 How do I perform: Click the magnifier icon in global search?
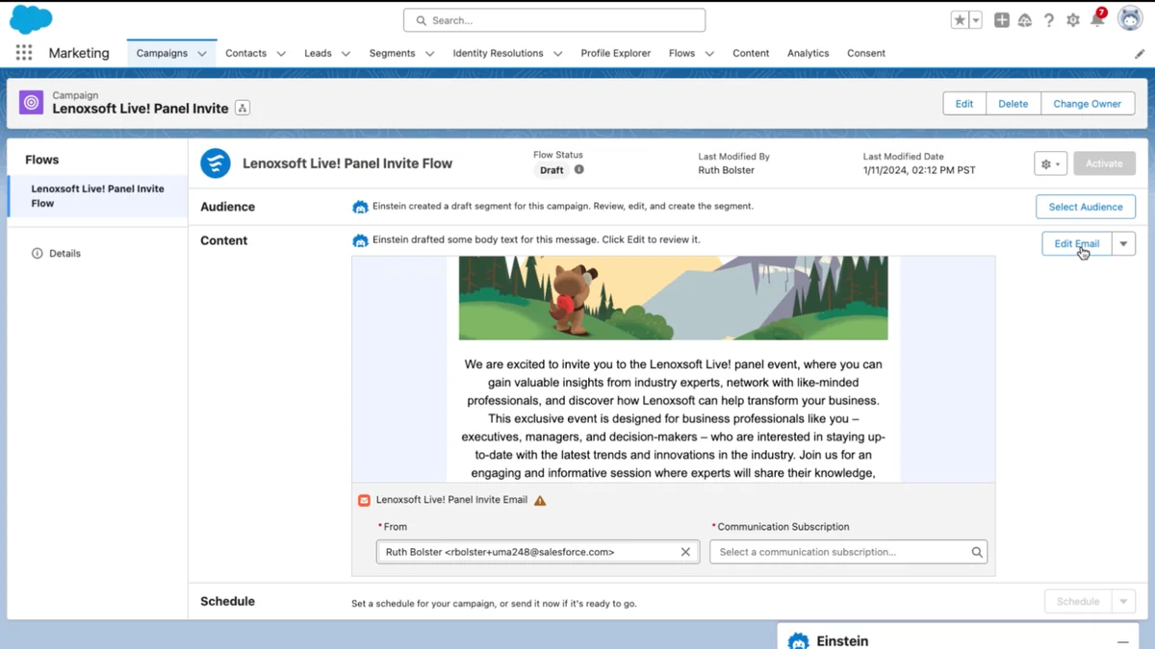pos(421,20)
